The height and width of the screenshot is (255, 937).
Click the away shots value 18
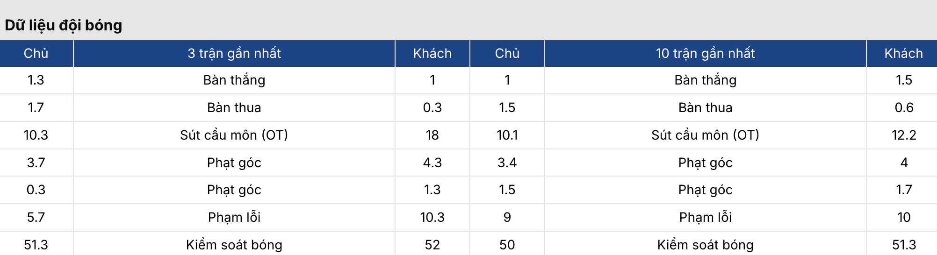[x=432, y=135]
